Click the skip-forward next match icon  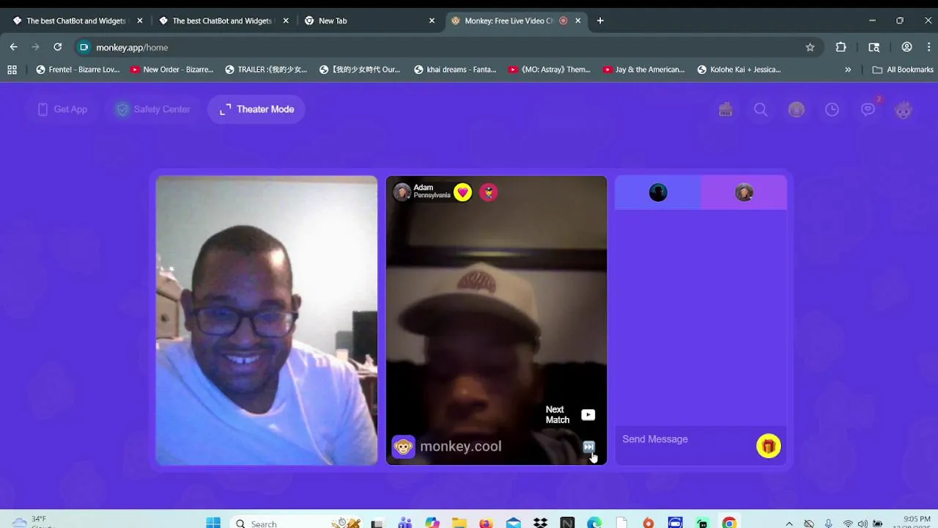(588, 447)
